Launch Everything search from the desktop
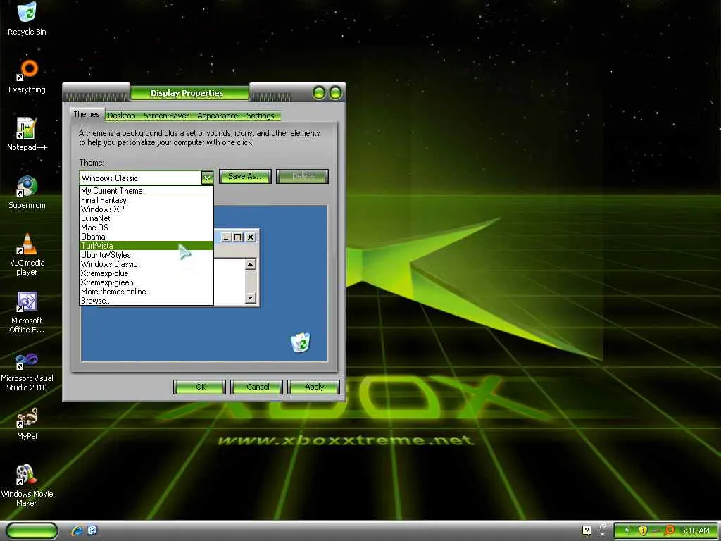 point(27,77)
